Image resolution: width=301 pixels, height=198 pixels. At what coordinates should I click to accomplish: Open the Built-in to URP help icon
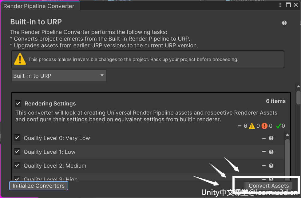click(284, 23)
